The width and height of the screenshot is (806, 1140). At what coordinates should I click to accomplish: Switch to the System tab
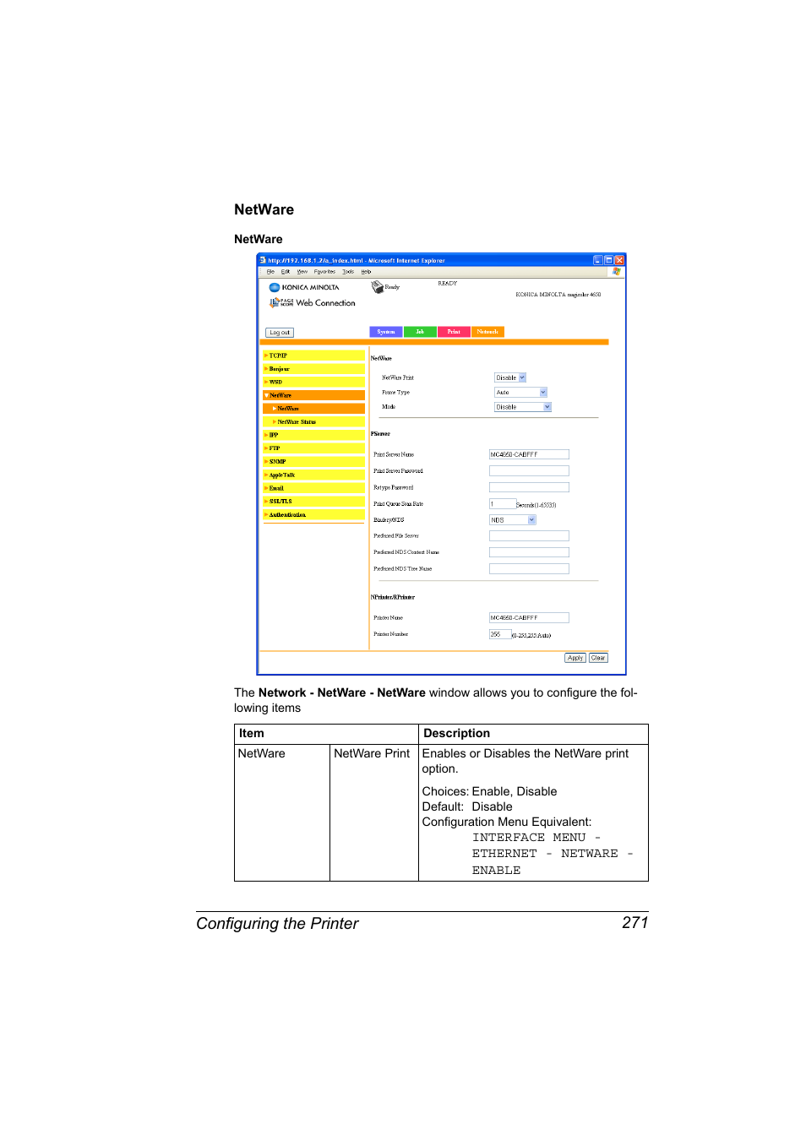tap(386, 332)
